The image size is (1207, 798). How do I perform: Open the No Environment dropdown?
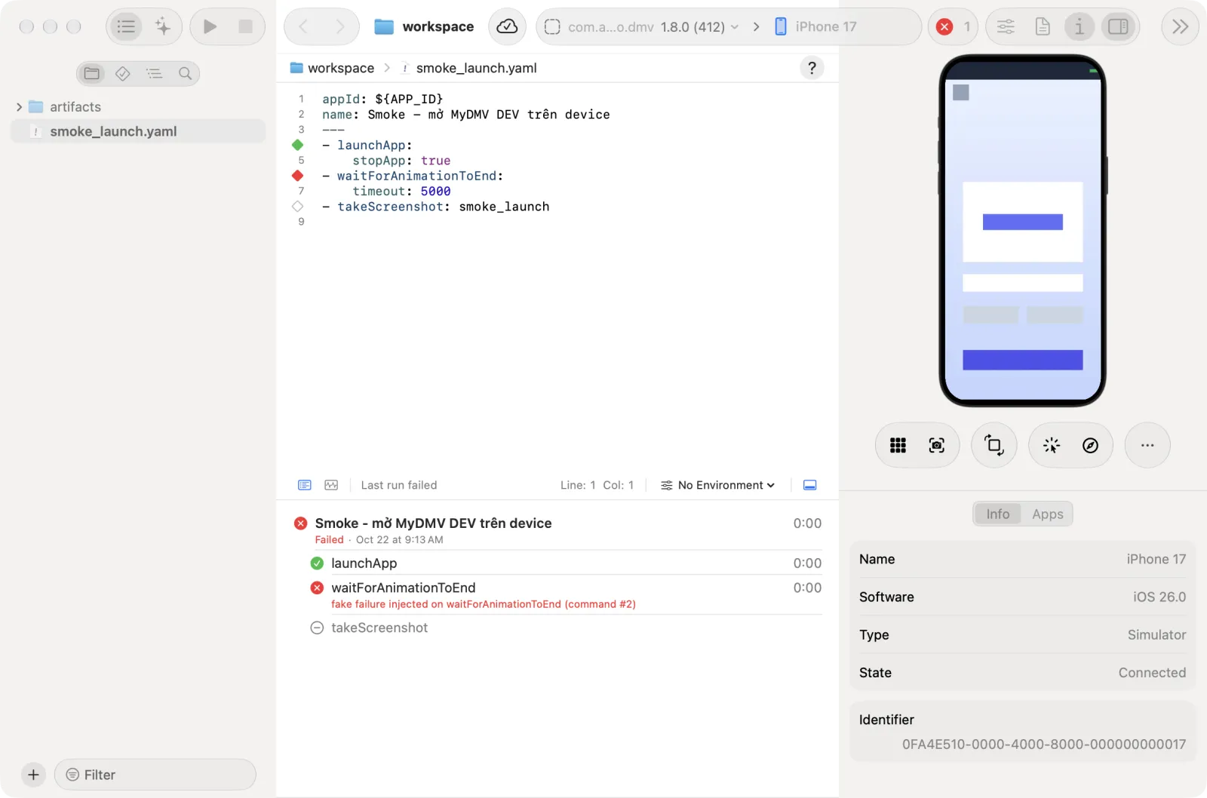717,485
